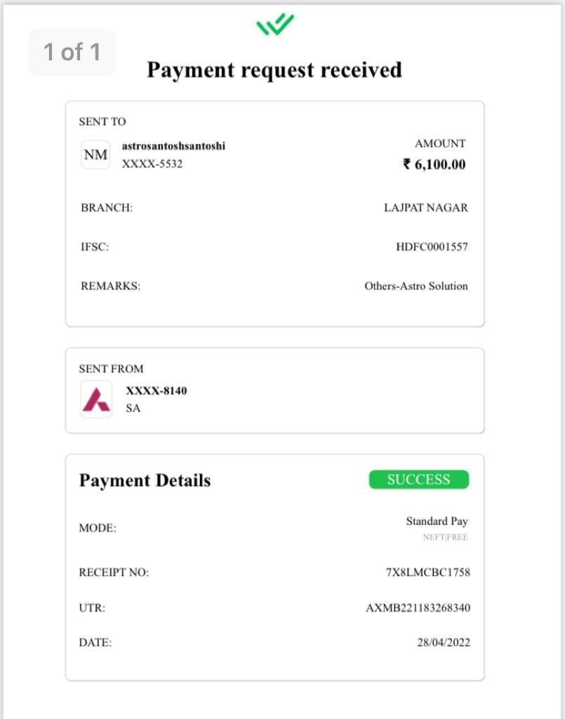Click the green SUCCESS status badge

[x=419, y=480]
